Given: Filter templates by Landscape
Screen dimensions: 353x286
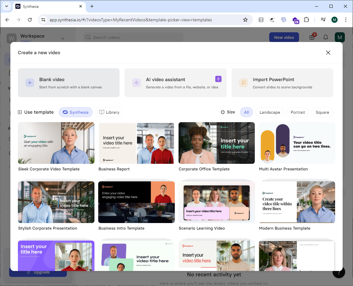Looking at the screenshot, I should [270, 112].
